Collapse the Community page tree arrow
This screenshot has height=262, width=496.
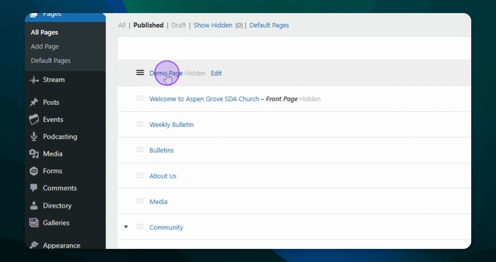pyautogui.click(x=126, y=227)
